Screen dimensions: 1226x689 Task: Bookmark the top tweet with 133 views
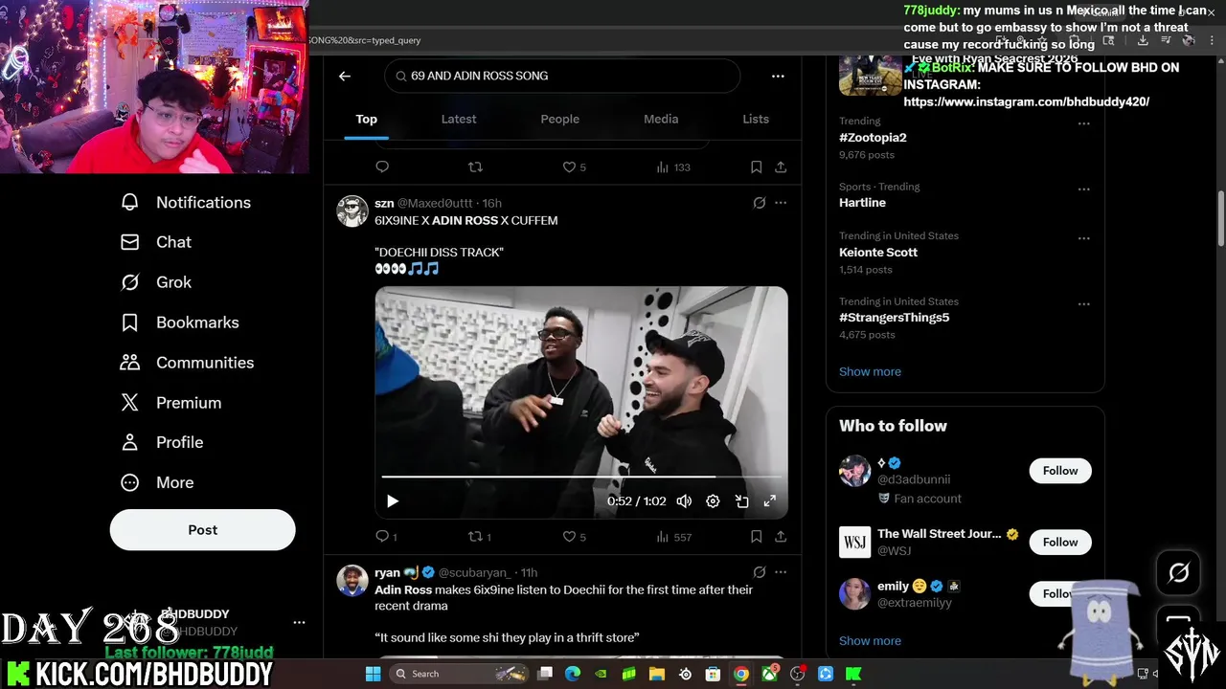[x=756, y=167]
